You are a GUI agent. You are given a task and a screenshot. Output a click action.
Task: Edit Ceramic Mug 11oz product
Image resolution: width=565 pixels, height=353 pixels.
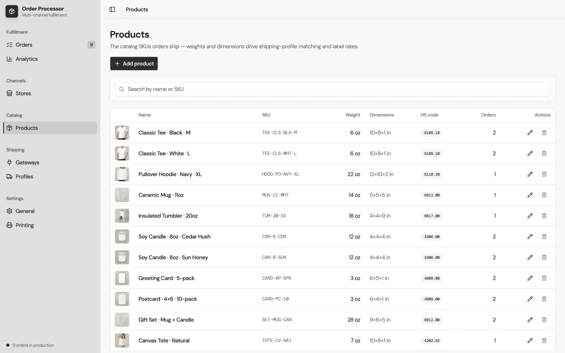(x=530, y=195)
